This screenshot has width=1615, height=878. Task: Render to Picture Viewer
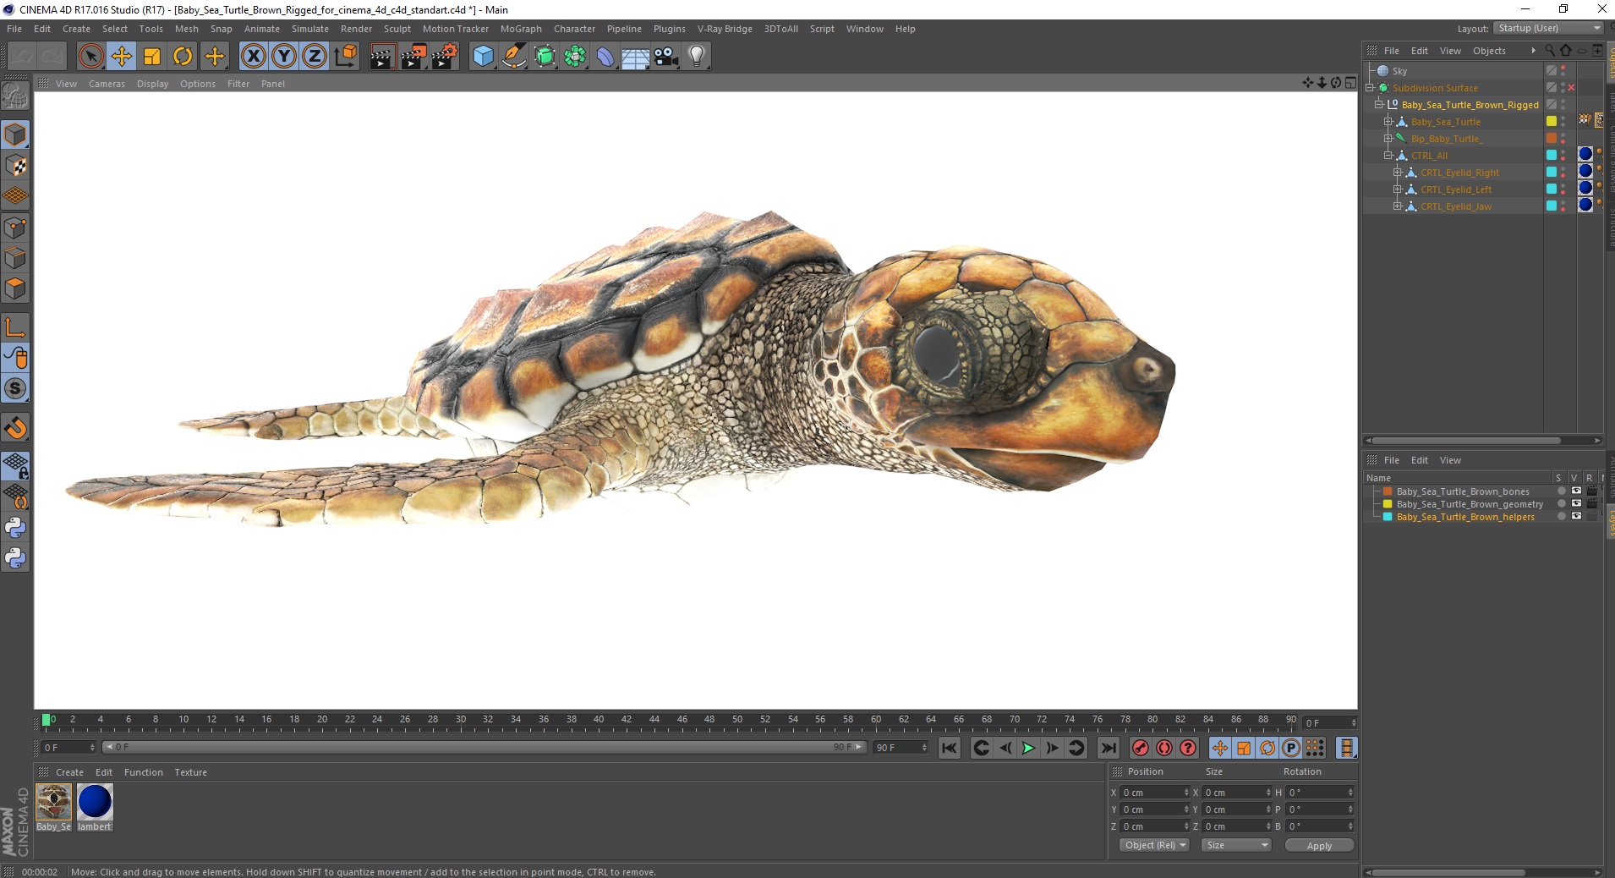point(413,57)
